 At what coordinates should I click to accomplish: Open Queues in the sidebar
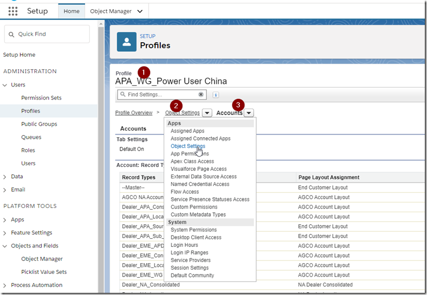pyautogui.click(x=31, y=137)
